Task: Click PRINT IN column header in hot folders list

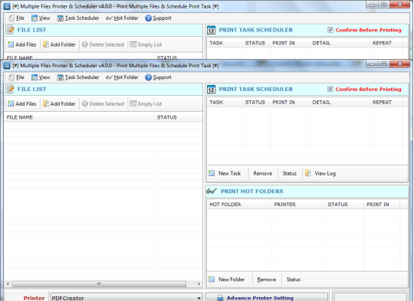Action: 382,204
